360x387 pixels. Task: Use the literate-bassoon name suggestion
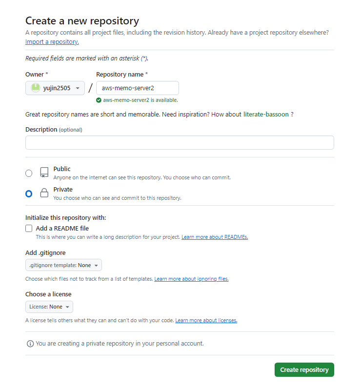[266, 114]
